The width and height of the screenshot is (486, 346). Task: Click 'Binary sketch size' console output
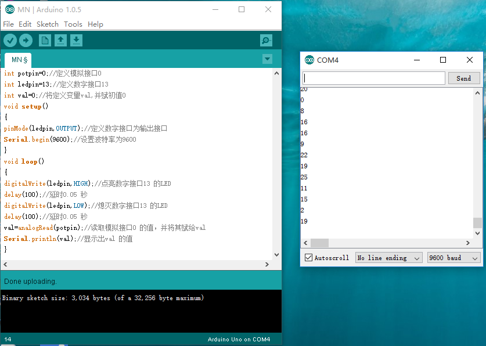103,298
